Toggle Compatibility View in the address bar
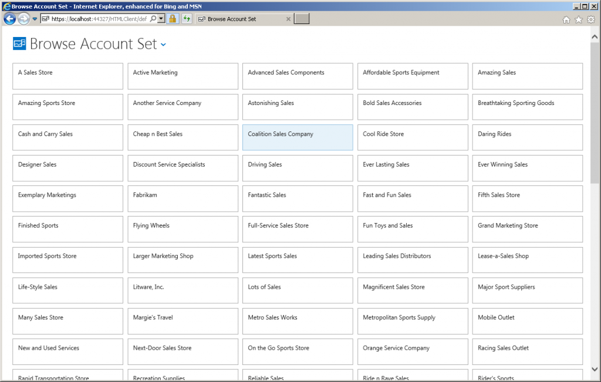The height and width of the screenshot is (382, 601). pos(188,18)
